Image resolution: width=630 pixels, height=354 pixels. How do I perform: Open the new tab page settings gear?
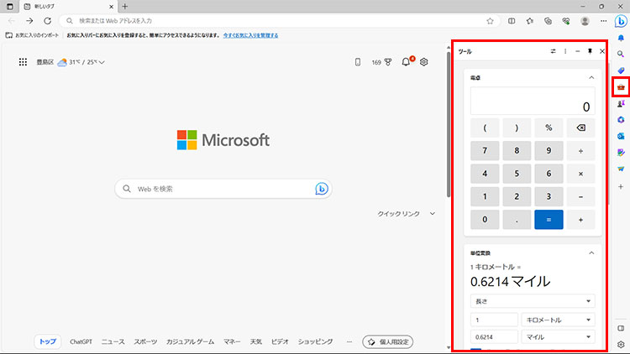(424, 62)
